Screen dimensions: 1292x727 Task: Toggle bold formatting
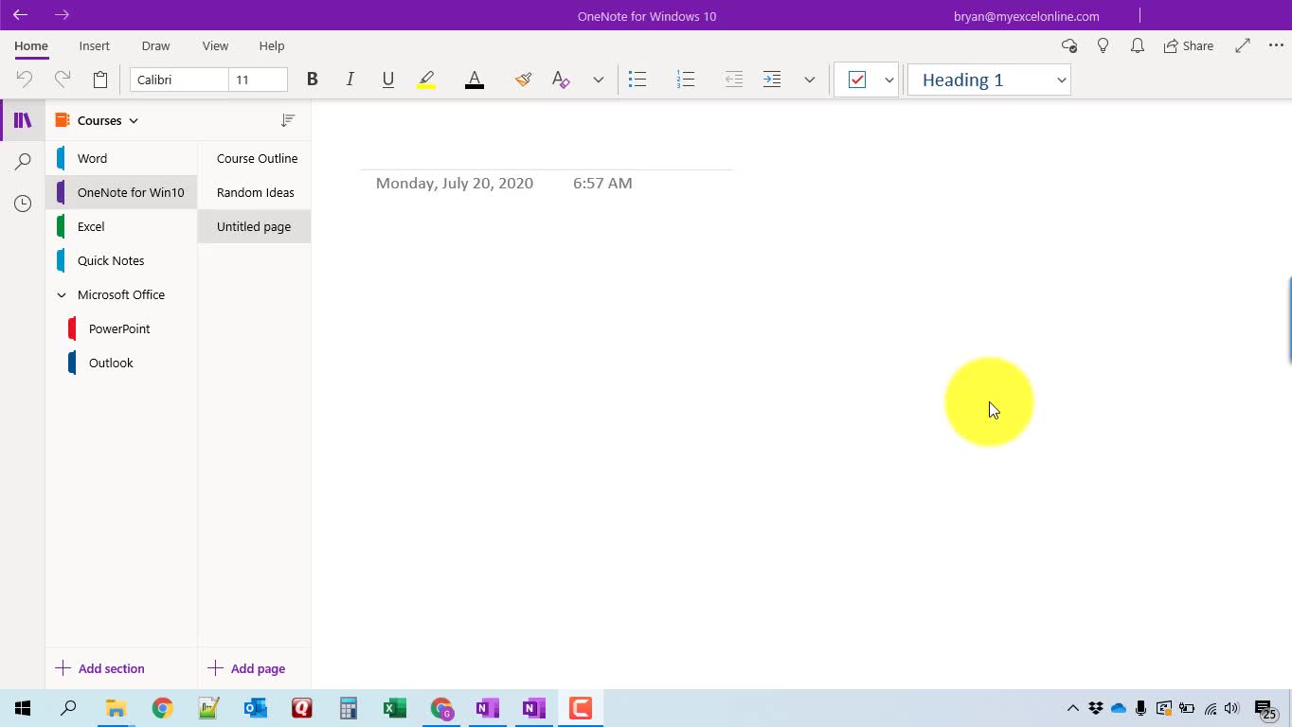coord(312,80)
